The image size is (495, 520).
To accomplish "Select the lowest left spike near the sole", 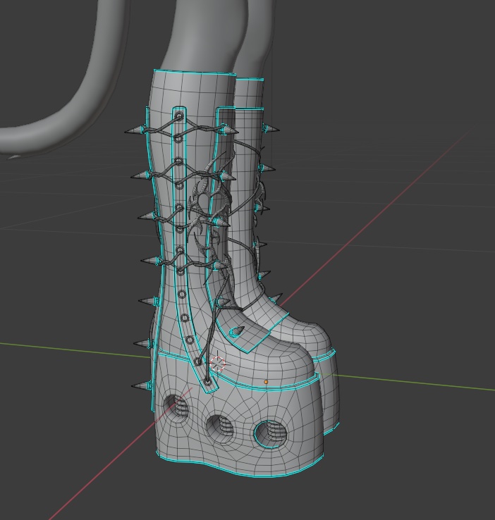I will click(x=141, y=385).
